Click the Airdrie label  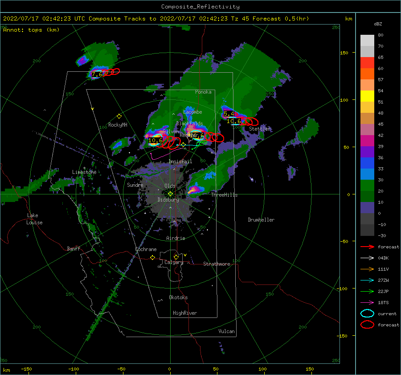(x=176, y=238)
